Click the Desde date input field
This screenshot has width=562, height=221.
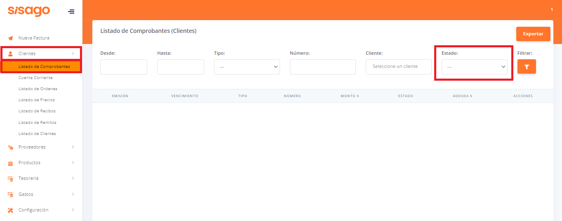pos(124,67)
